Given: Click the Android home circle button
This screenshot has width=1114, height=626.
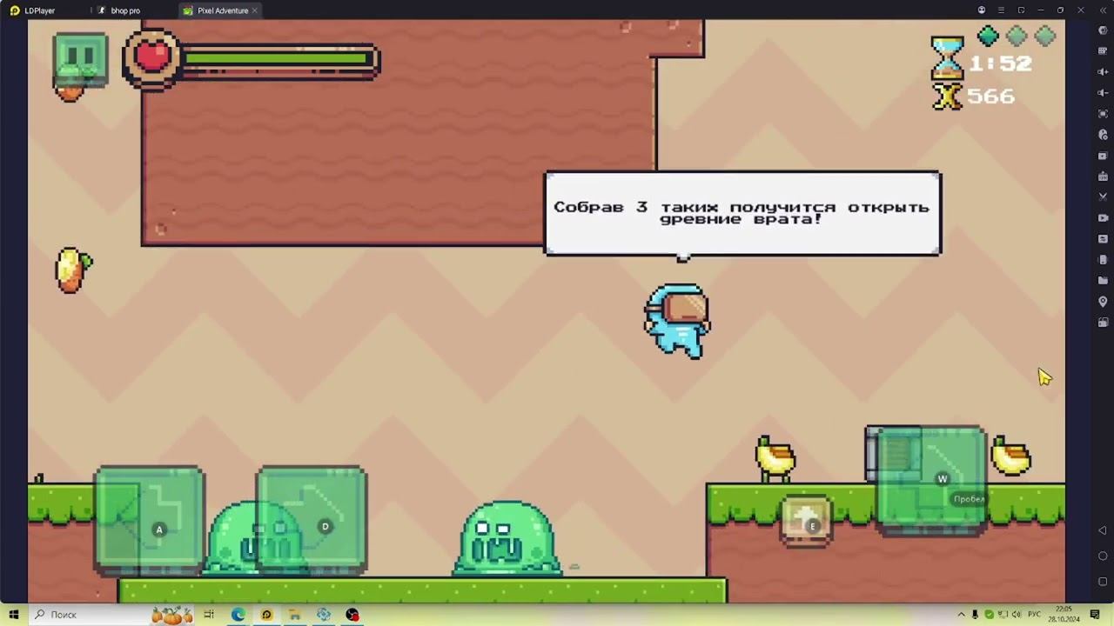Looking at the screenshot, I should 1103,556.
